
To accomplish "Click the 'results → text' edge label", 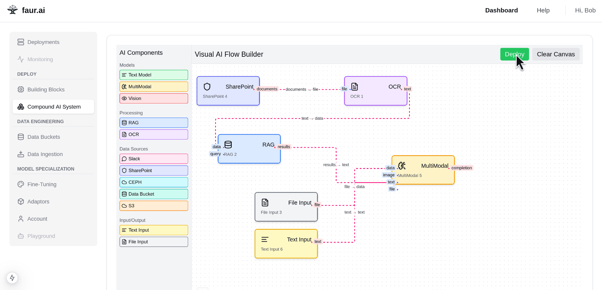I will click(336, 165).
